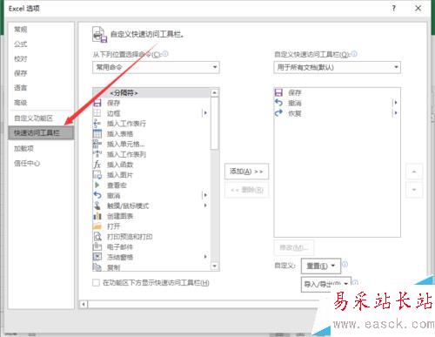Viewport: 435px width, 337px height.
Task: Select the 边框 borders icon
Action: (x=97, y=113)
